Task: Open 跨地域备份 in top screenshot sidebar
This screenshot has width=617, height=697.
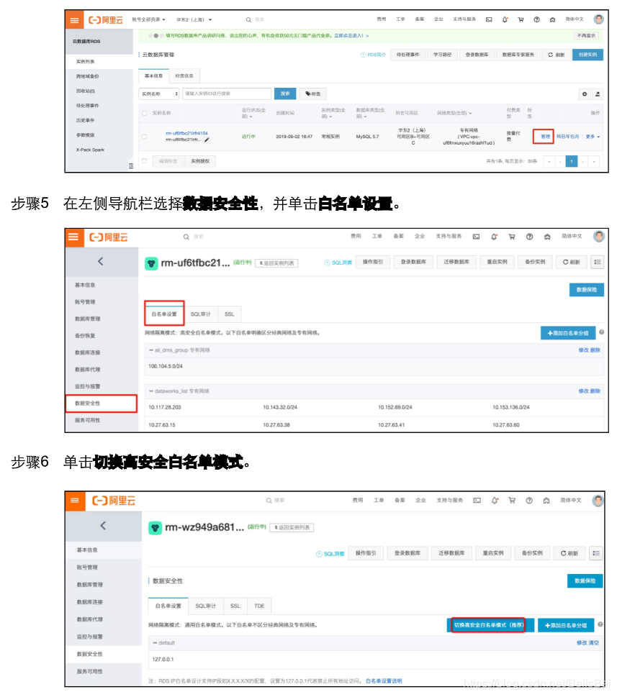Action: (88, 76)
